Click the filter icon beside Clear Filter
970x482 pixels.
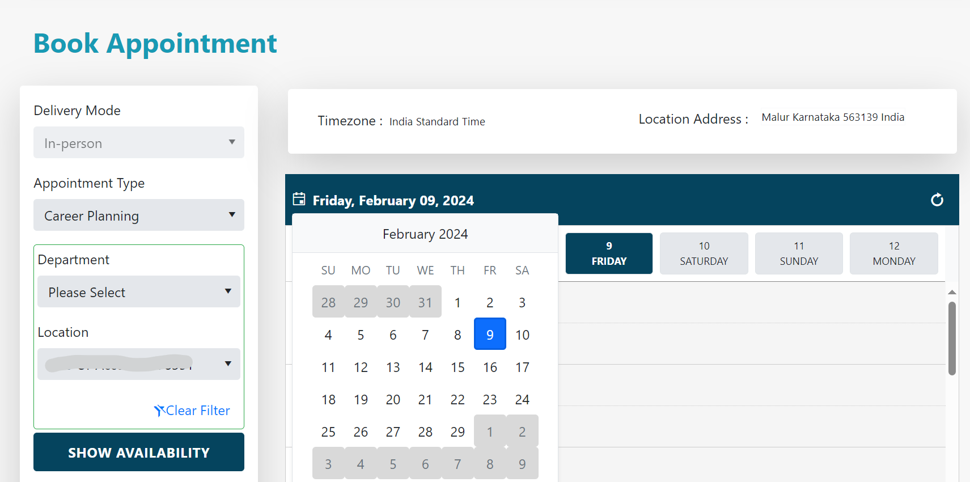[x=159, y=411]
